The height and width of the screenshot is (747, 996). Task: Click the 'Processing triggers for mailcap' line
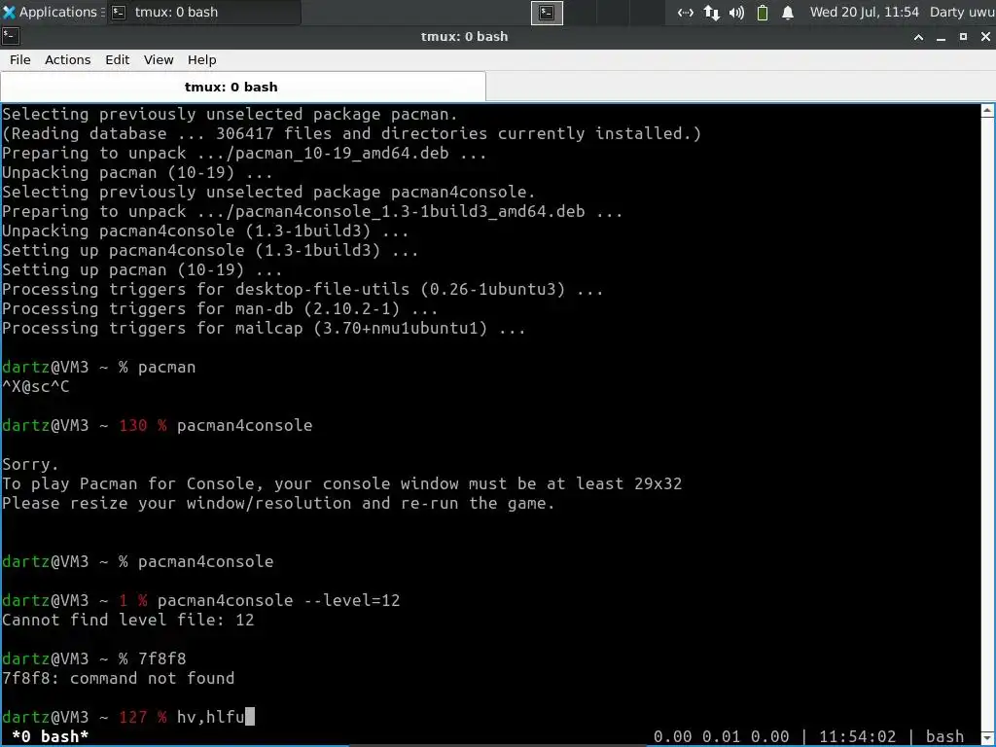(264, 329)
